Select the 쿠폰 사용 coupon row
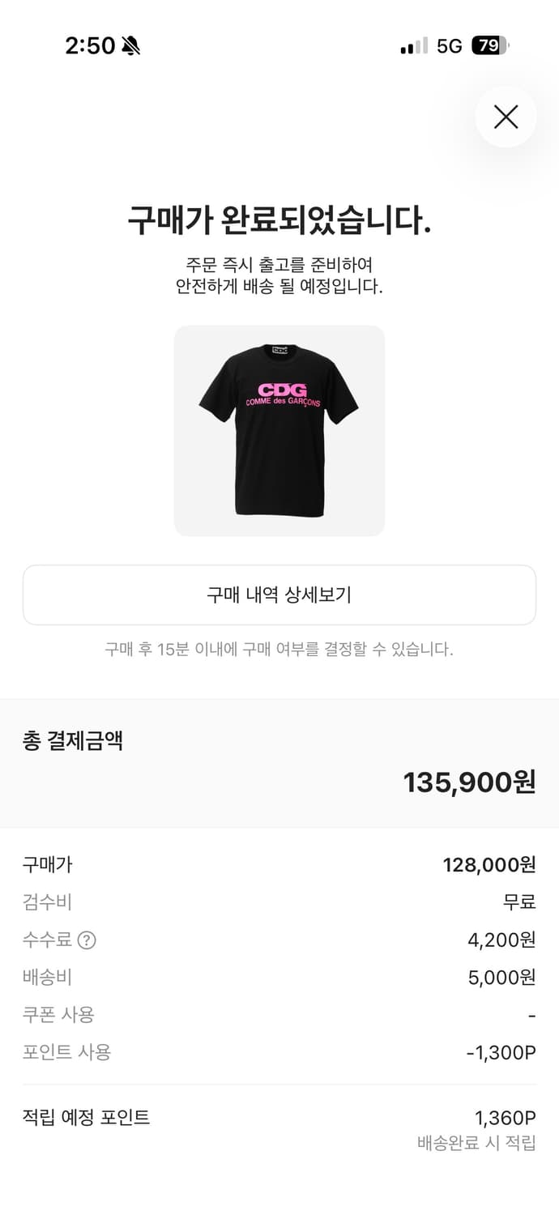Image resolution: width=559 pixels, height=1215 pixels. click(x=279, y=1016)
